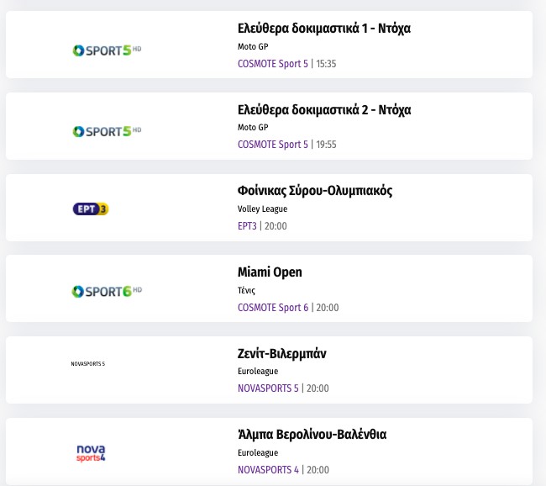The height and width of the screenshot is (486, 546).
Task: Click COSMOTE Sport 5 link at 15:35
Action: [273, 63]
